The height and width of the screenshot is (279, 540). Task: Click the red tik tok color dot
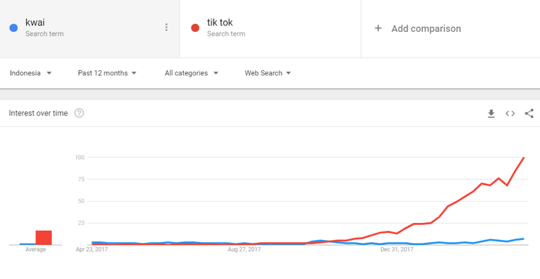tap(195, 28)
